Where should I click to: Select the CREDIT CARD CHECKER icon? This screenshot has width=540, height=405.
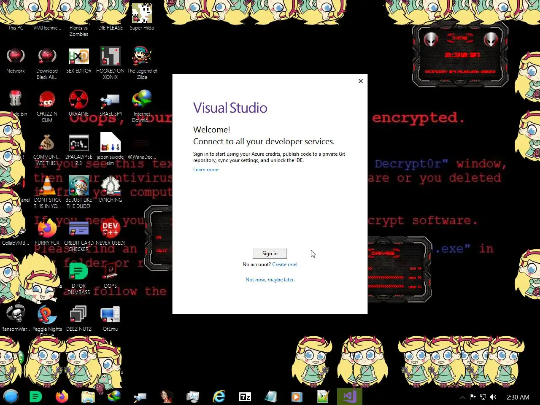point(78,235)
